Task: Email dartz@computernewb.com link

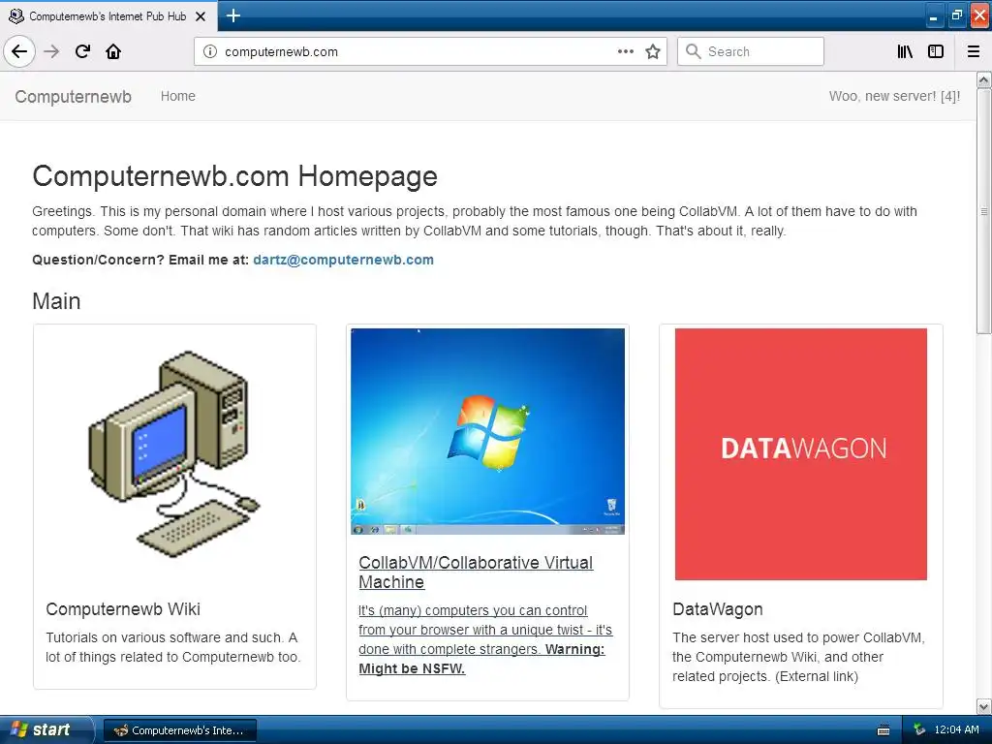Action: [x=344, y=260]
